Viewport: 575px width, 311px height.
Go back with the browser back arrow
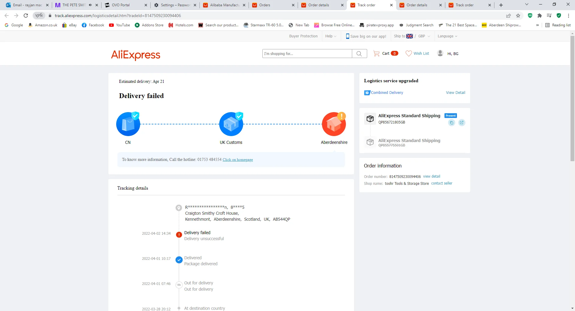point(7,16)
